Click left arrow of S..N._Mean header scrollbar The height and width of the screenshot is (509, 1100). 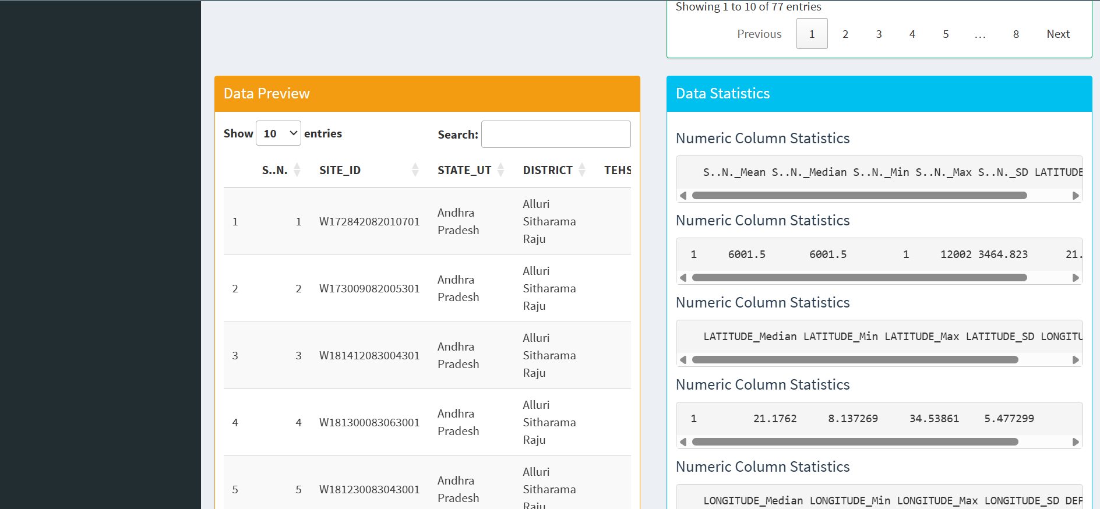coord(683,196)
